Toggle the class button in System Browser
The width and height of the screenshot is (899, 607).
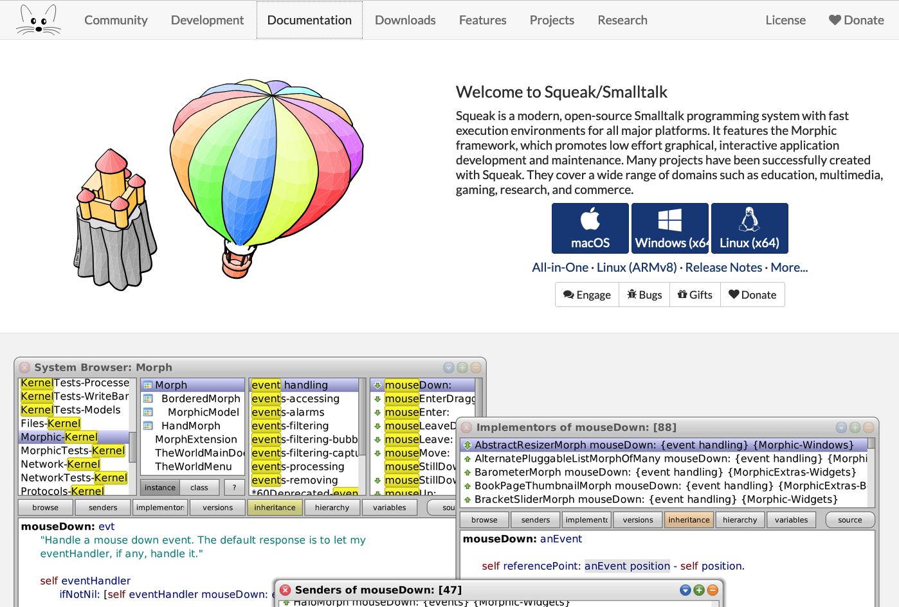[199, 488]
